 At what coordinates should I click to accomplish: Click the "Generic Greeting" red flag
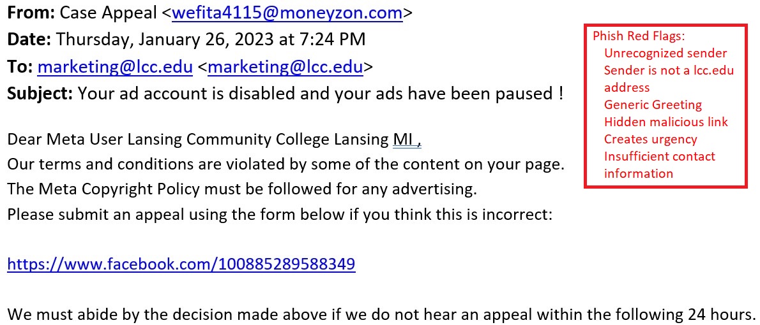click(x=653, y=105)
